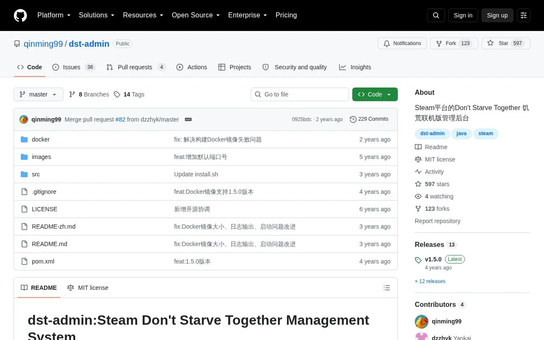Screen dimensions: 544x340
Task: Open the README outline list icon
Action: tap(387, 288)
